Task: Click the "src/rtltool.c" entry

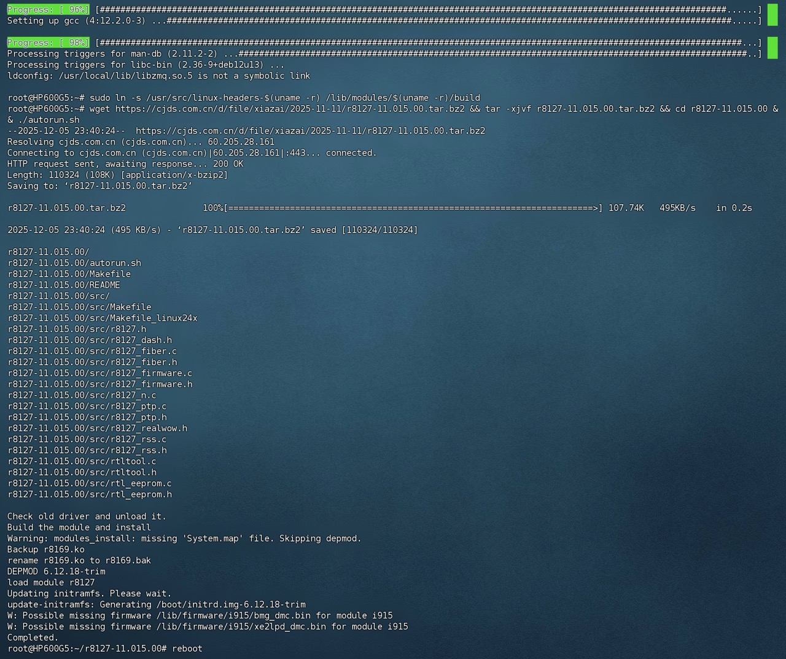Action: (82, 462)
